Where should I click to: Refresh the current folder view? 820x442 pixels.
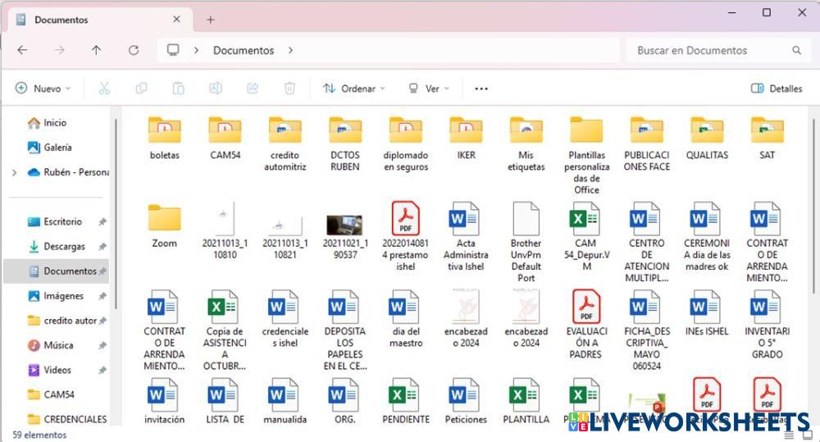pyautogui.click(x=134, y=50)
